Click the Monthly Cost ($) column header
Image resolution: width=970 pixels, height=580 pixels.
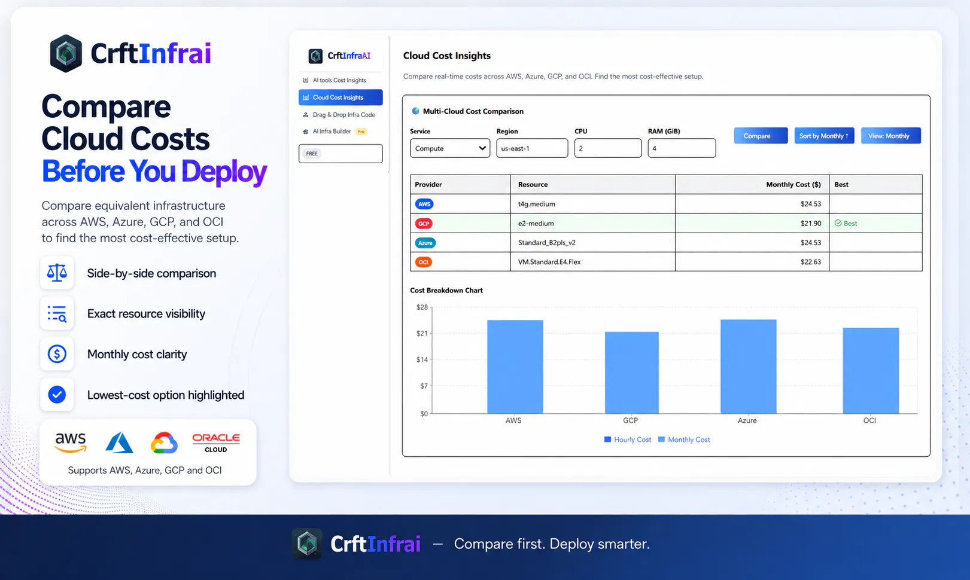point(752,184)
